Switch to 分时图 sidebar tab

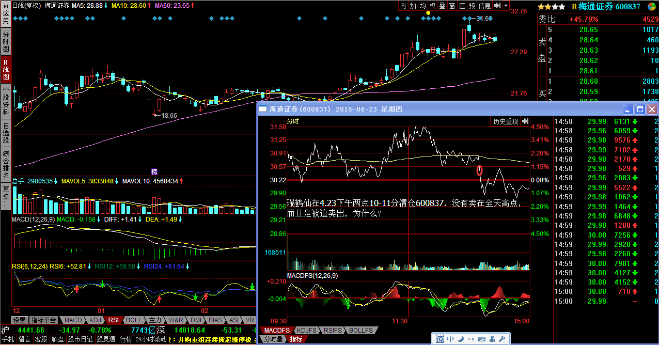tap(6, 41)
